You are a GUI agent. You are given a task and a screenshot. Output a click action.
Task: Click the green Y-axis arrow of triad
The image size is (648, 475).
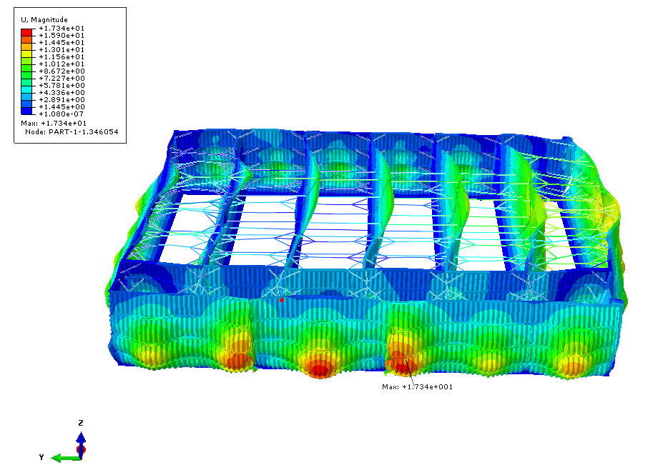click(x=63, y=457)
